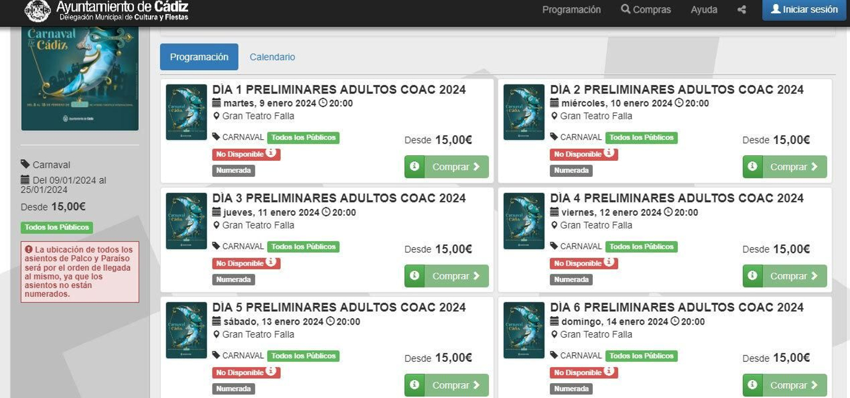
Task: Open DÍA 6 PRELIMINARES ADULTOS COAC 2024 title
Action: [x=677, y=307]
